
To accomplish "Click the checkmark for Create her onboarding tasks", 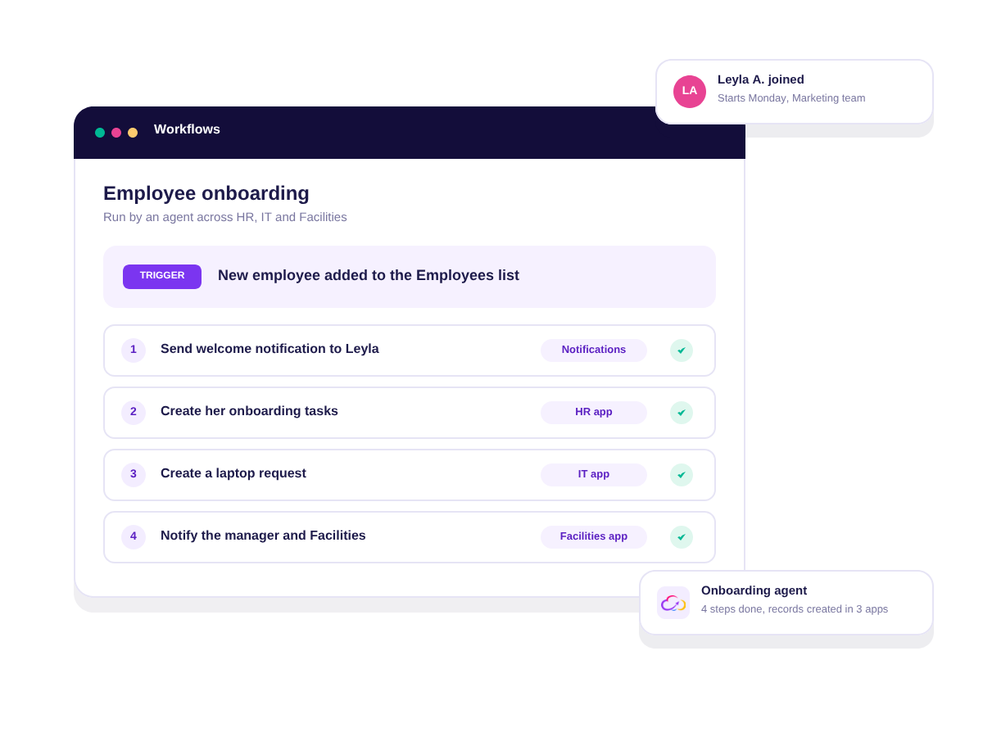I will 682,413.
